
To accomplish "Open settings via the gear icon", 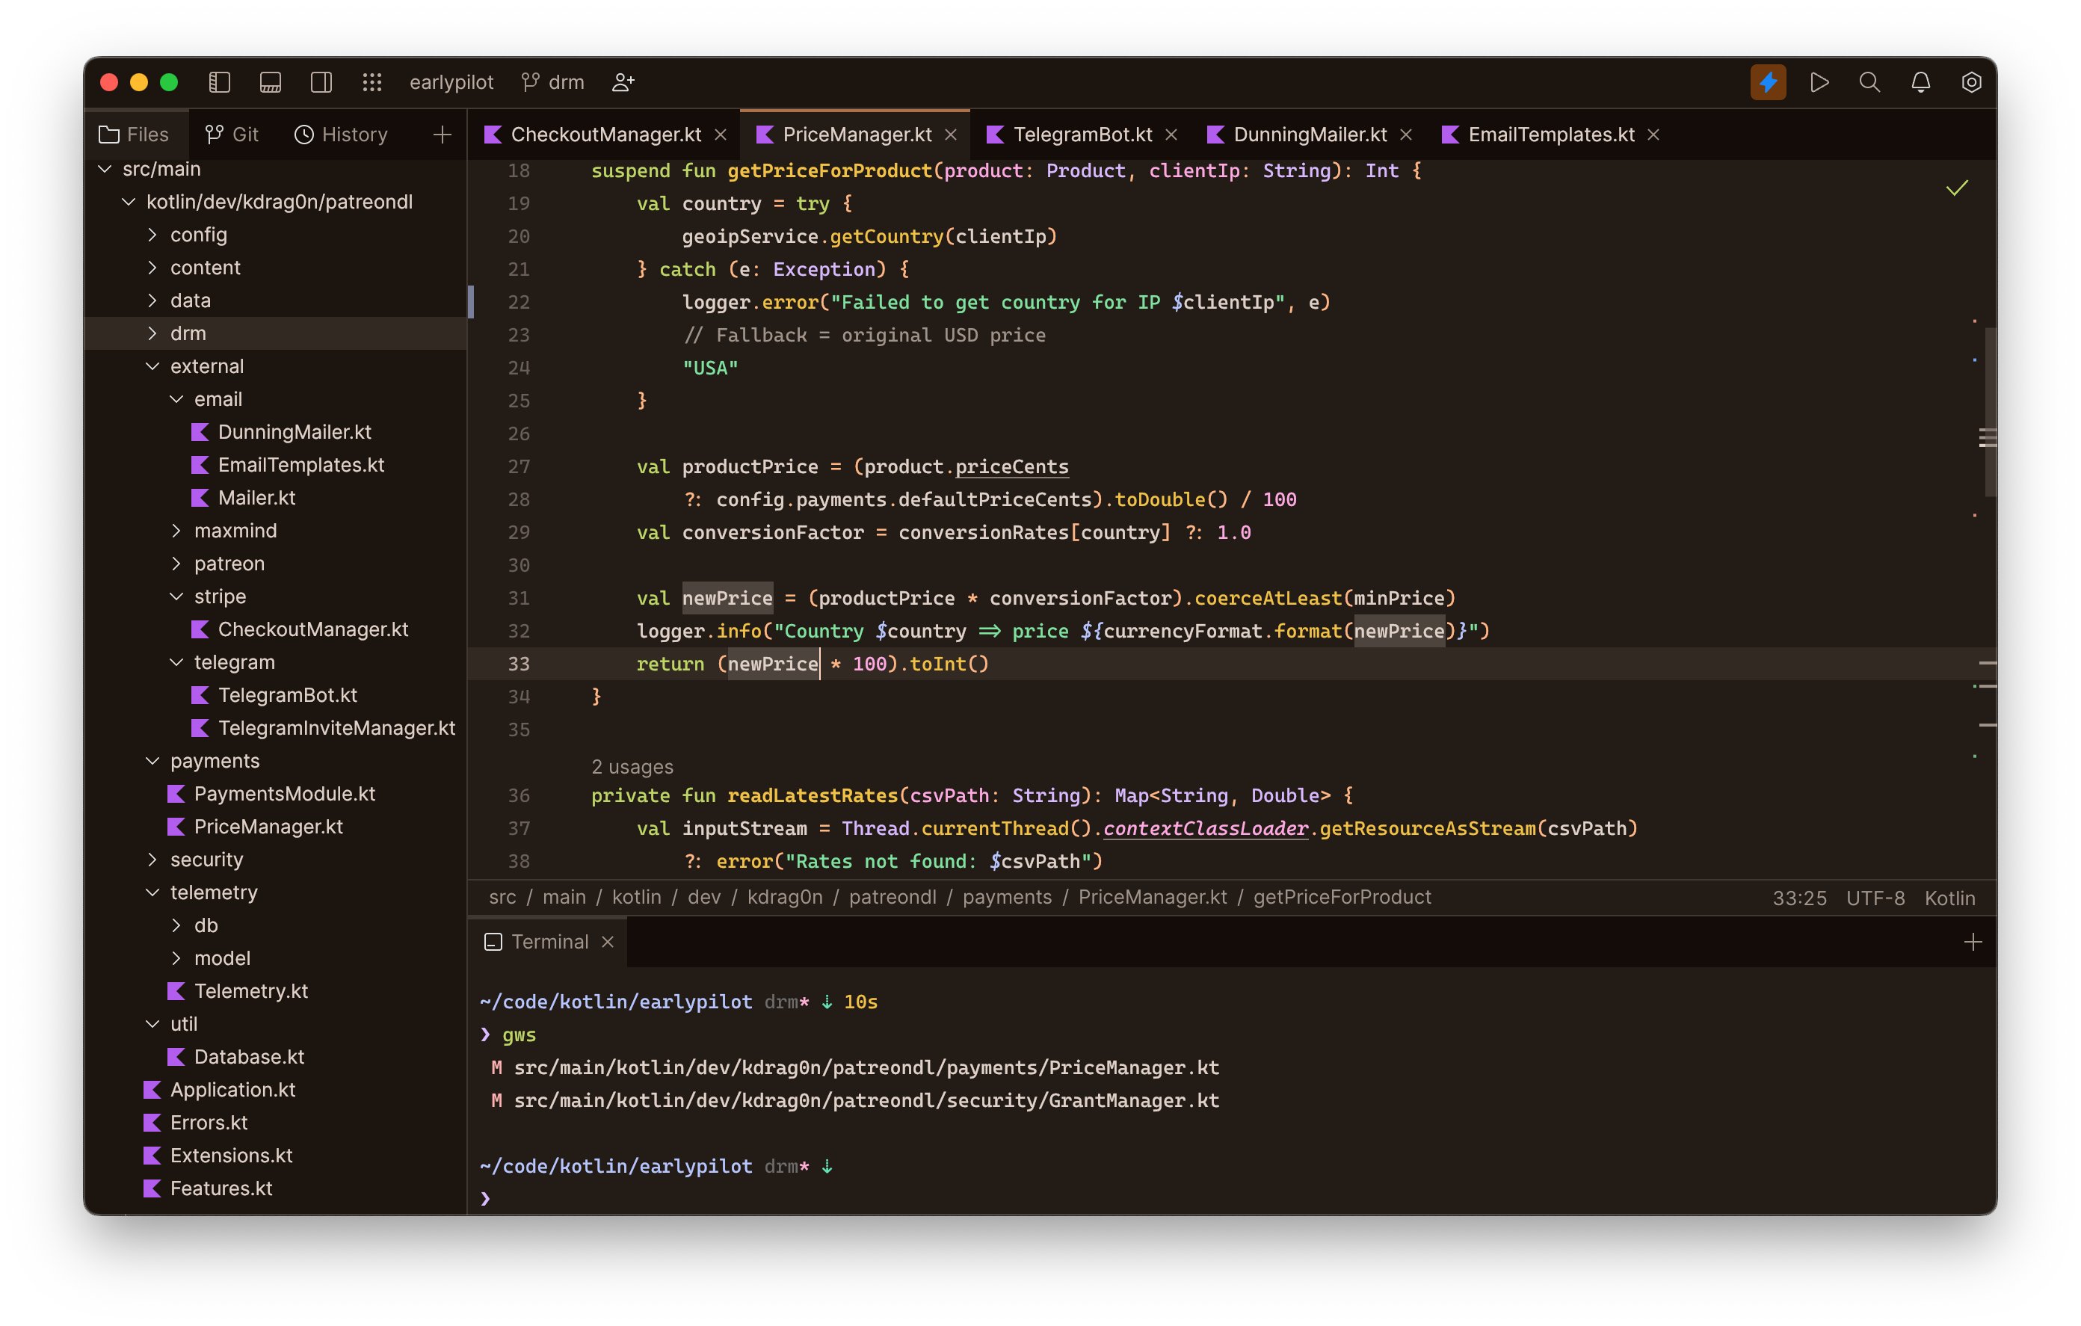I will [1971, 82].
